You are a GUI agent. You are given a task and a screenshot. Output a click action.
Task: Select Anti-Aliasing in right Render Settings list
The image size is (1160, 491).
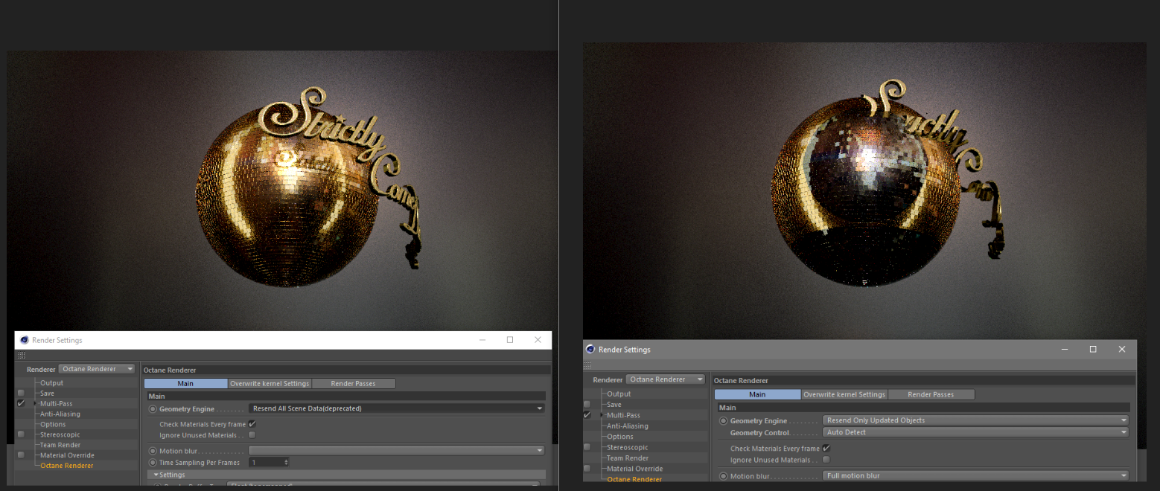[627, 426]
